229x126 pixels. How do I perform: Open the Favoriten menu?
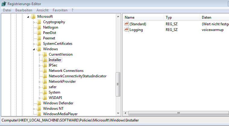60,10
